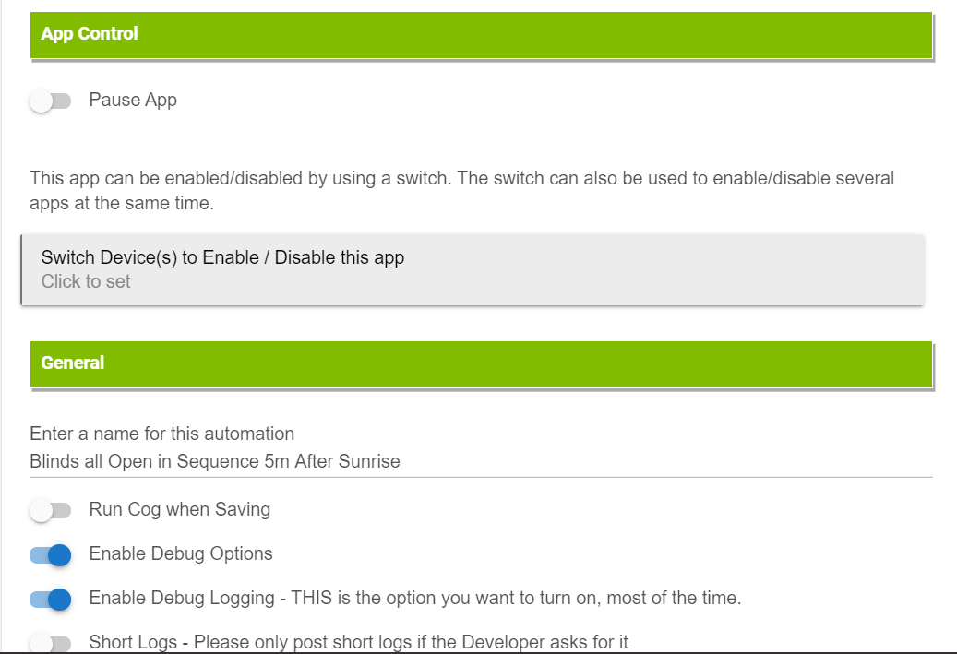Click the "Click to set" placeholder text

pos(86,282)
